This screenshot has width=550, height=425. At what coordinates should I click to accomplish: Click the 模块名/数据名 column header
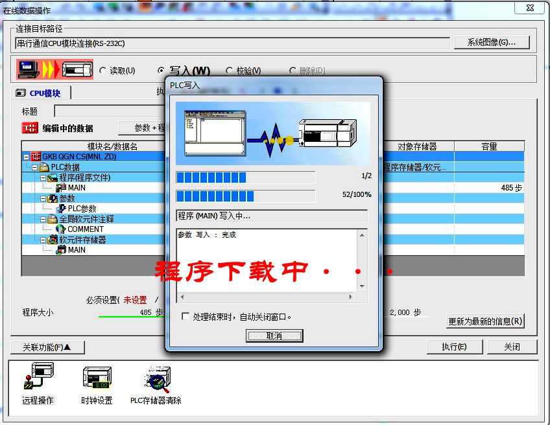[x=112, y=146]
